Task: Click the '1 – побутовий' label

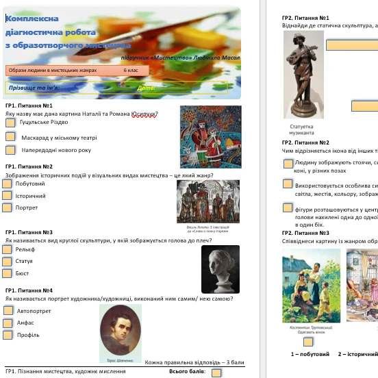Action: (310, 354)
